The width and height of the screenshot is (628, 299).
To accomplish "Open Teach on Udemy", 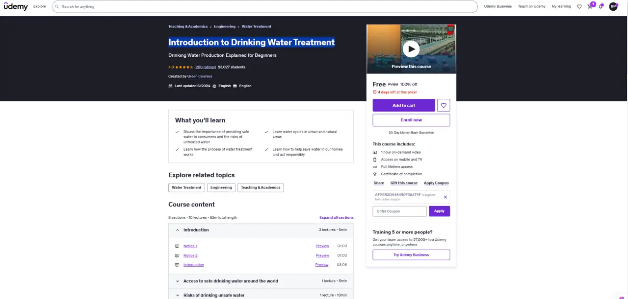I will pos(532,6).
